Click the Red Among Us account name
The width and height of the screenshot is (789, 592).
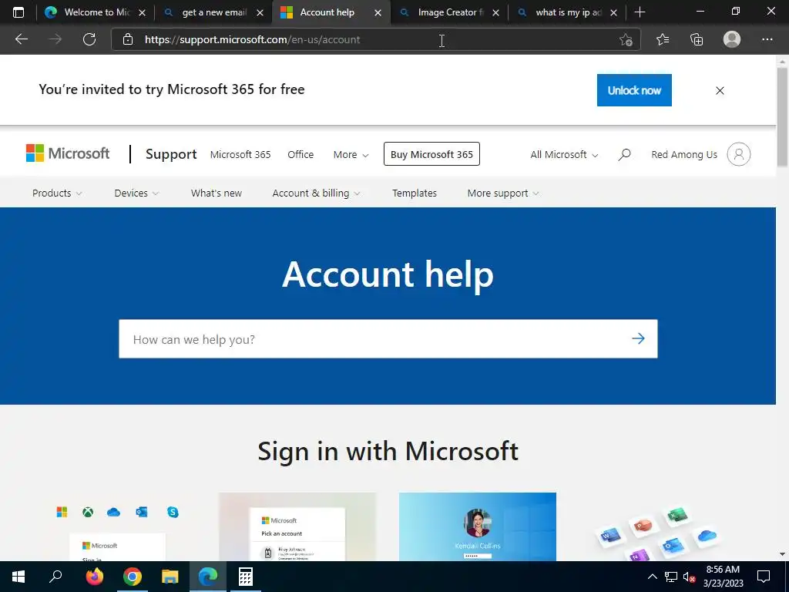(x=684, y=154)
